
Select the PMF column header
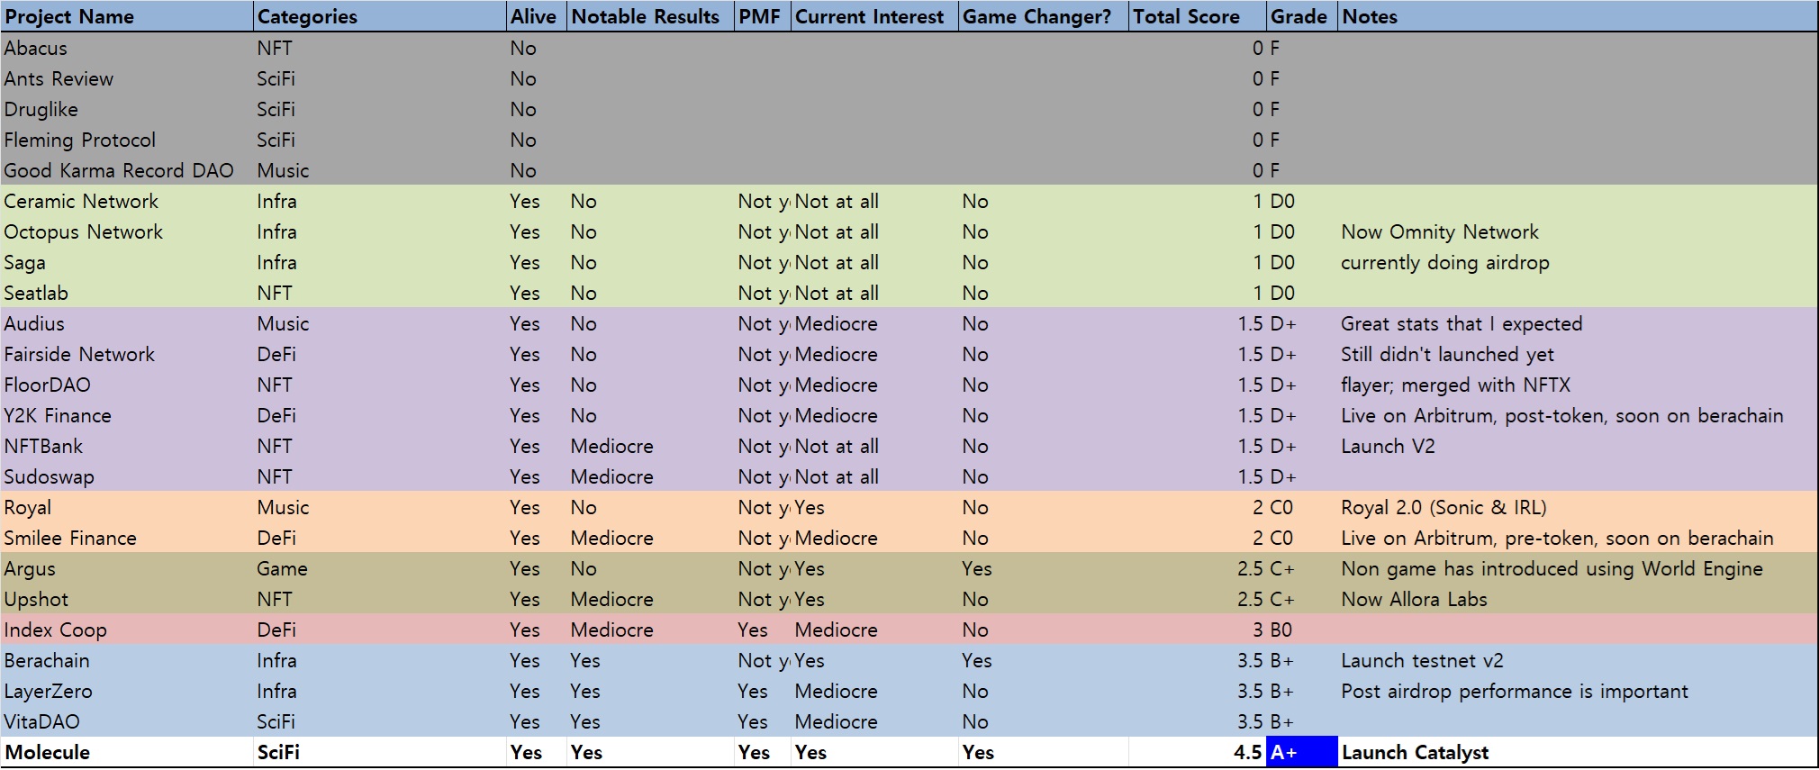point(762,16)
